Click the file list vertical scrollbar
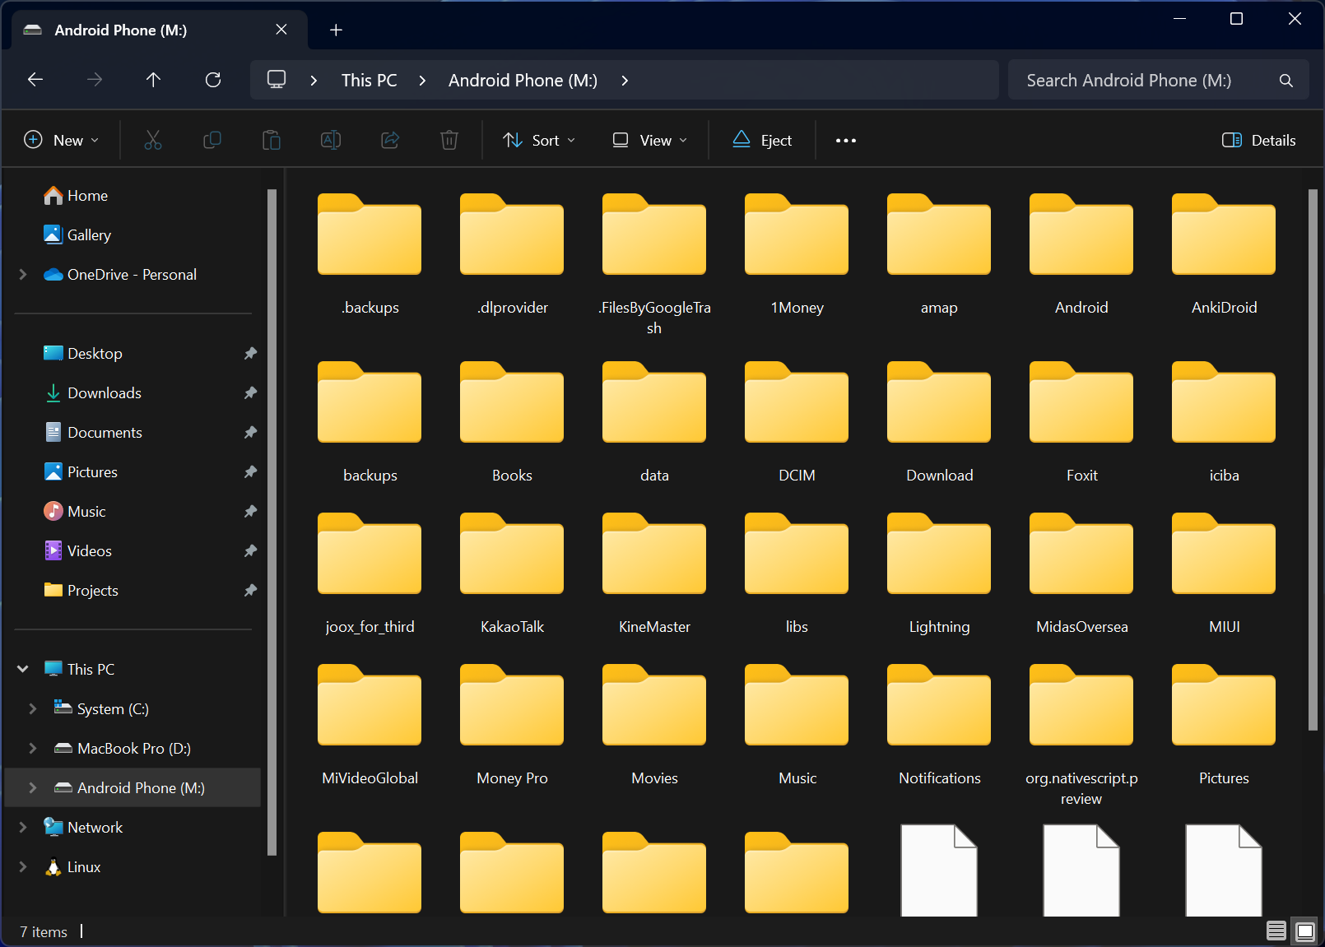The height and width of the screenshot is (947, 1325). [1313, 459]
